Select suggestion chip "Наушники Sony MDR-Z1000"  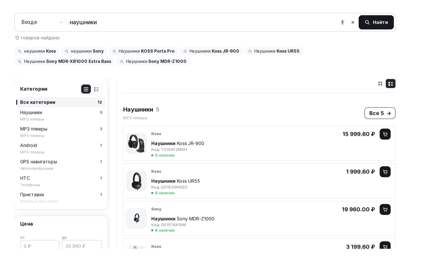pyautogui.click(x=153, y=61)
